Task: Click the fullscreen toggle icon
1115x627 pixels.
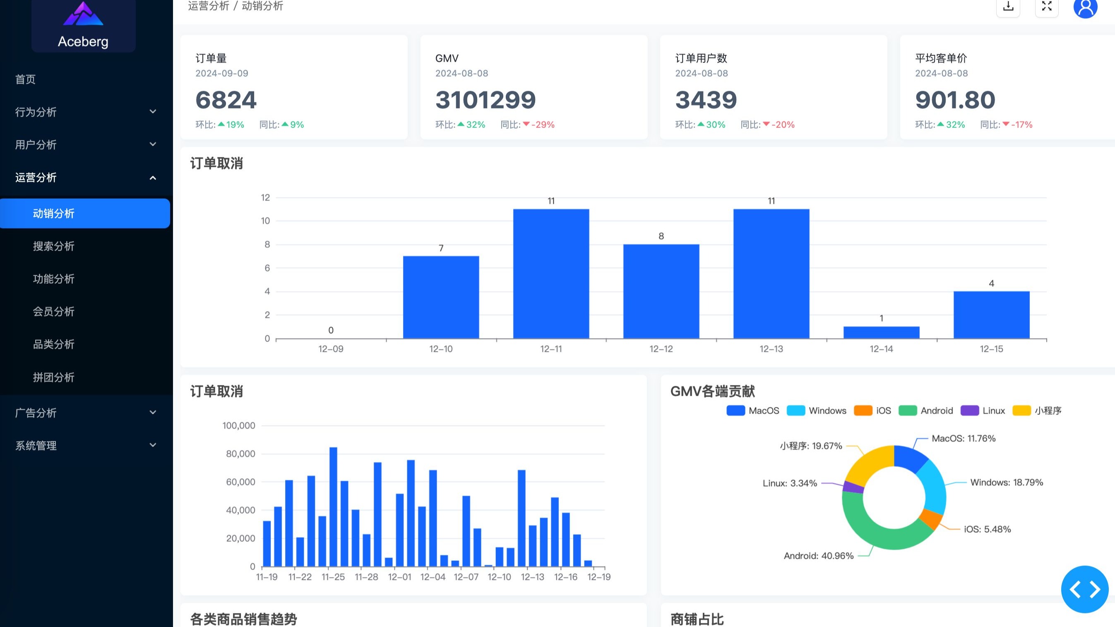Action: [x=1047, y=6]
